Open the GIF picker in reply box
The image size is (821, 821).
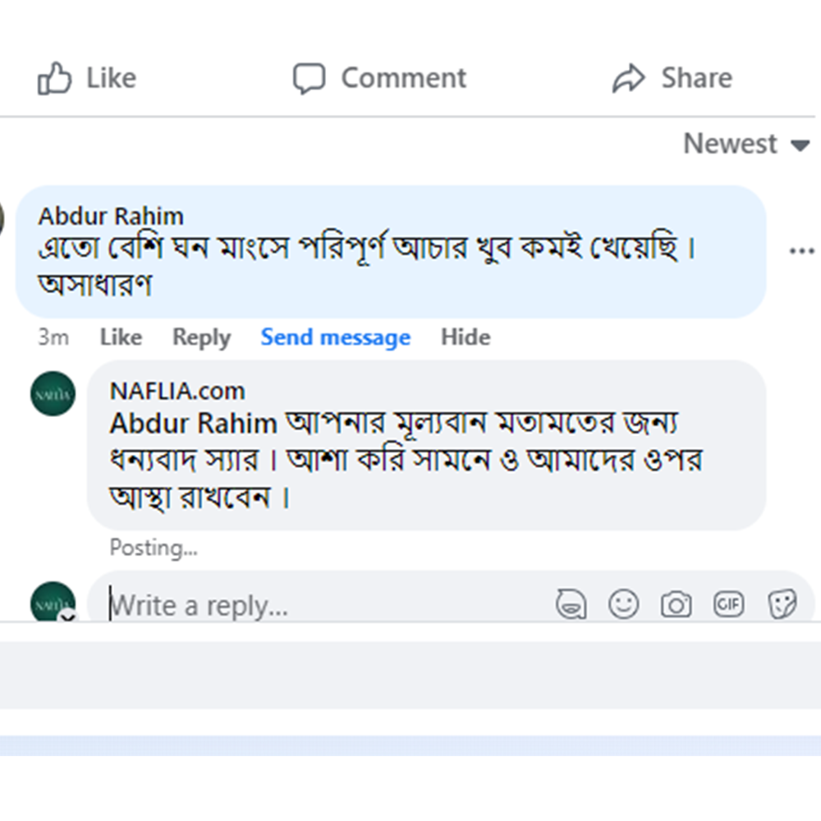728,605
